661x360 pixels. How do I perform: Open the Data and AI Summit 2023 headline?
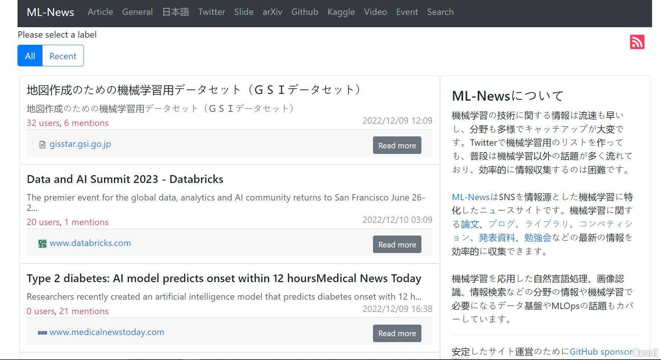[x=125, y=179]
